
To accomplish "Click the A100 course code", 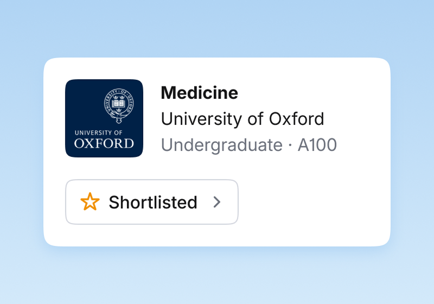I will tap(317, 145).
